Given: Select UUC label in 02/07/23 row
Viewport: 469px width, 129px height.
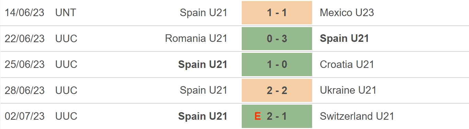Looking at the screenshot, I should click(66, 116).
